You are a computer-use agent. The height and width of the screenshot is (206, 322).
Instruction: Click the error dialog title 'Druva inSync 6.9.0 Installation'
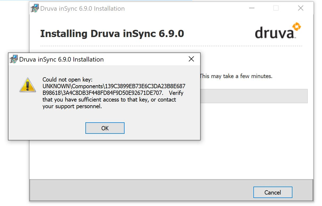pyautogui.click(x=61, y=59)
